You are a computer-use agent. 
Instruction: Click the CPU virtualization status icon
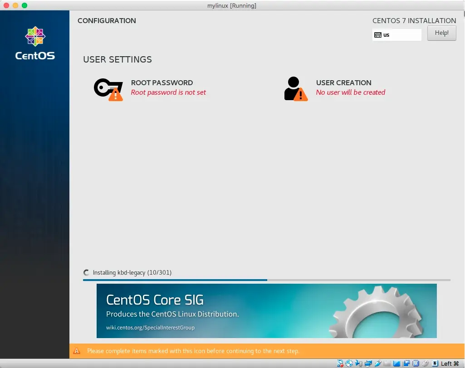tap(416, 363)
